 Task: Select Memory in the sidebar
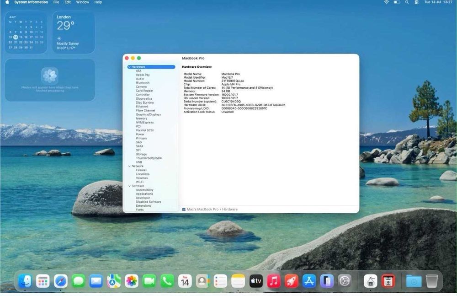click(141, 118)
